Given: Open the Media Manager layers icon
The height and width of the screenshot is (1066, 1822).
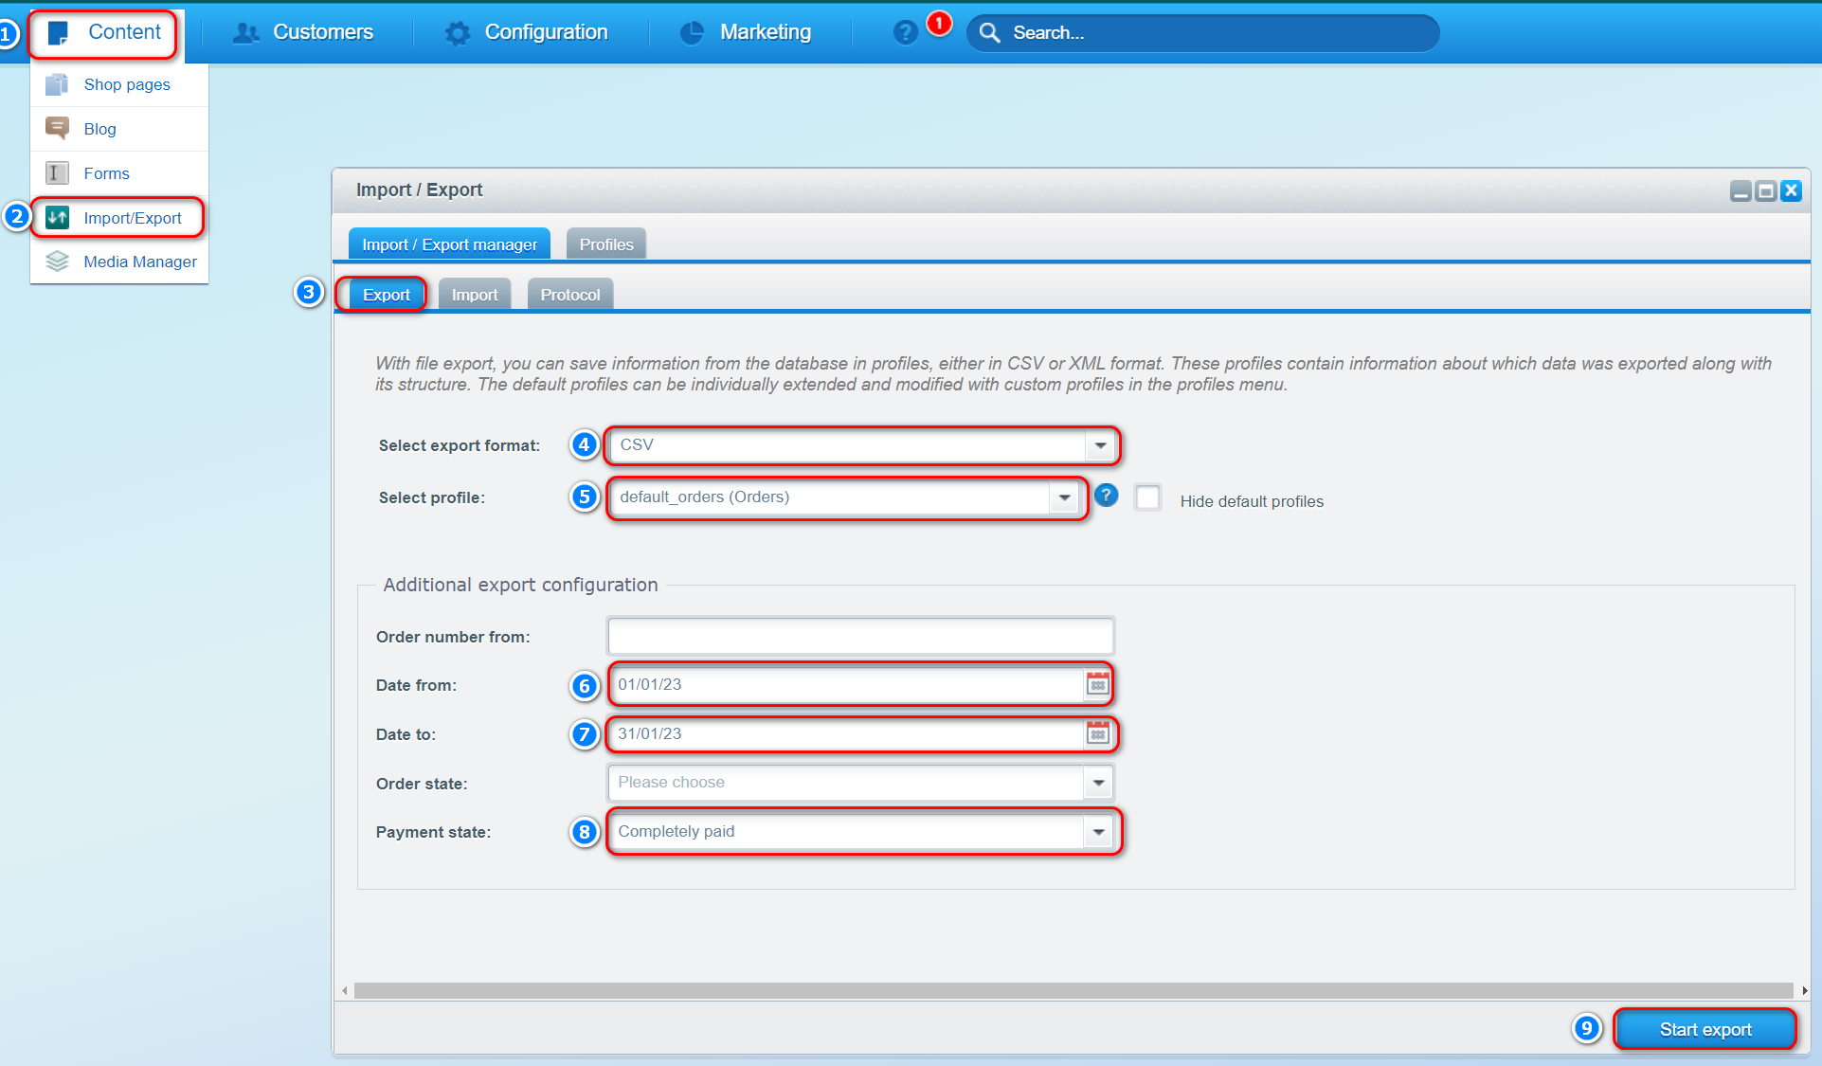Looking at the screenshot, I should (57, 262).
